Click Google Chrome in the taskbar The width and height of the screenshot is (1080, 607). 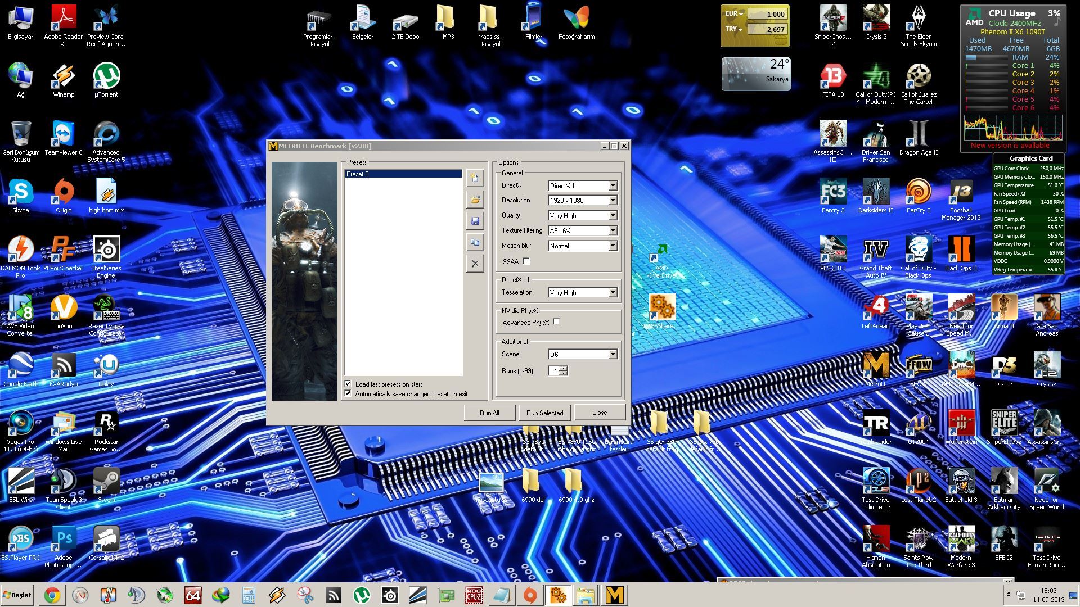(52, 595)
